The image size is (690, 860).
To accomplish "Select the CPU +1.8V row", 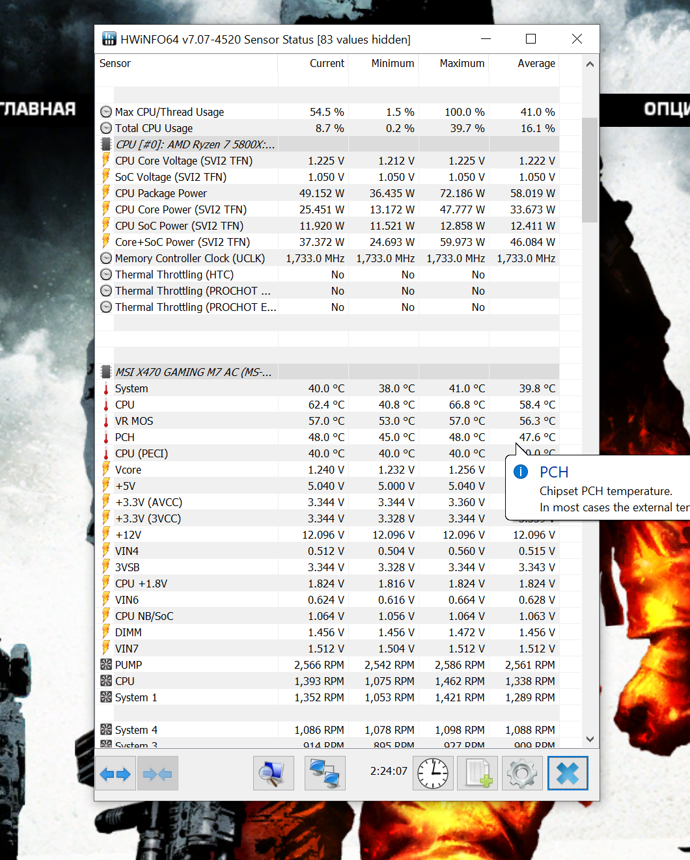I will [x=327, y=584].
